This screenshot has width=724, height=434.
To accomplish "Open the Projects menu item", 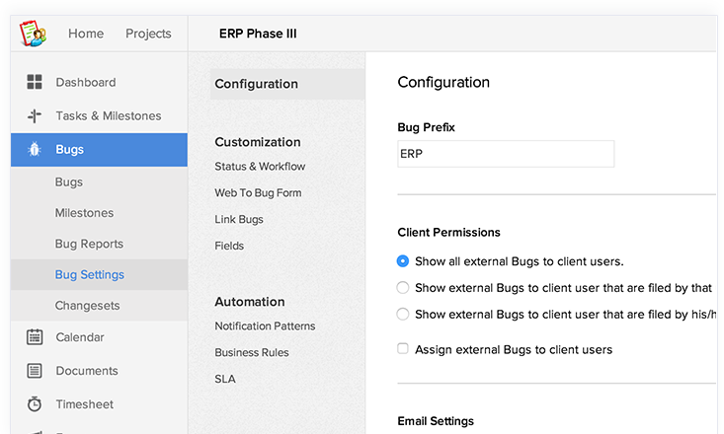I will tap(148, 34).
